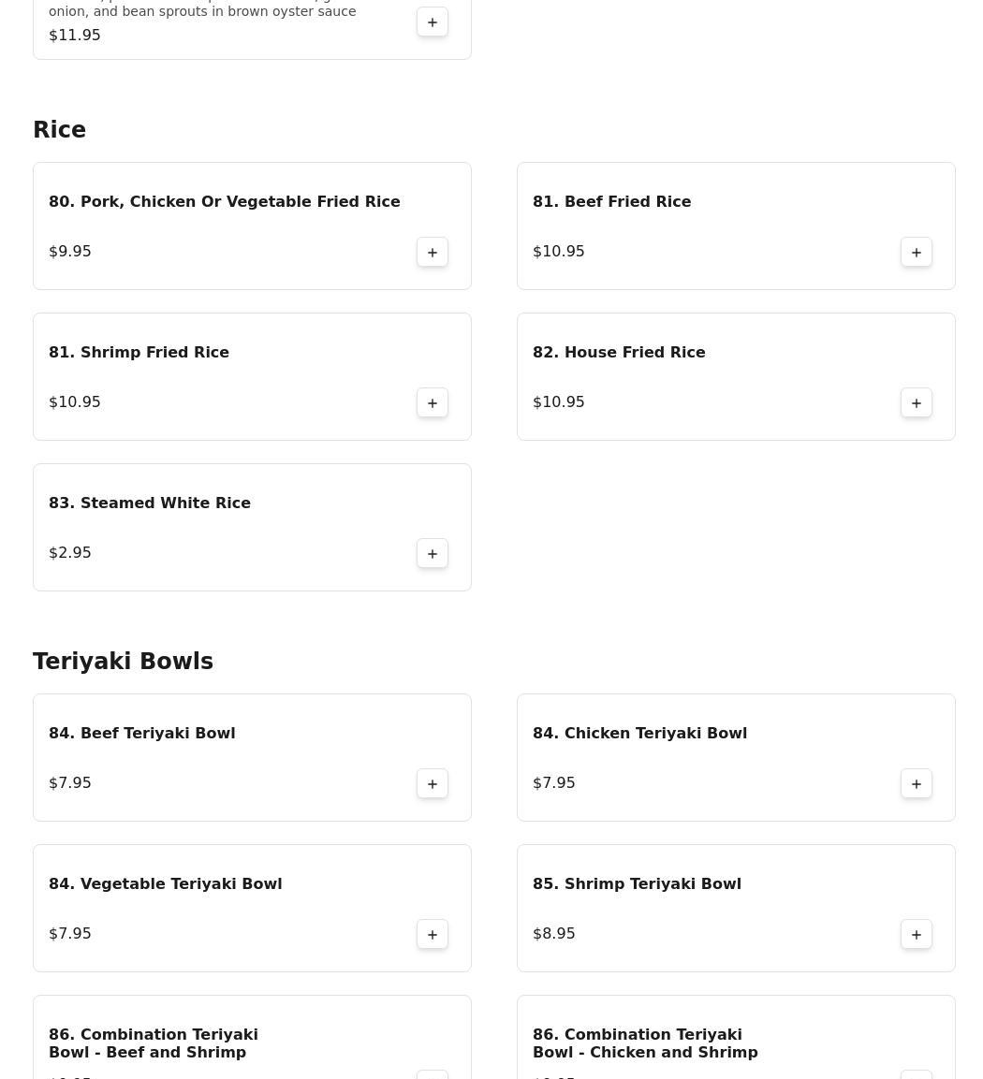Add Vegetable Teriyaki Bowl with plus button

pos(433,935)
